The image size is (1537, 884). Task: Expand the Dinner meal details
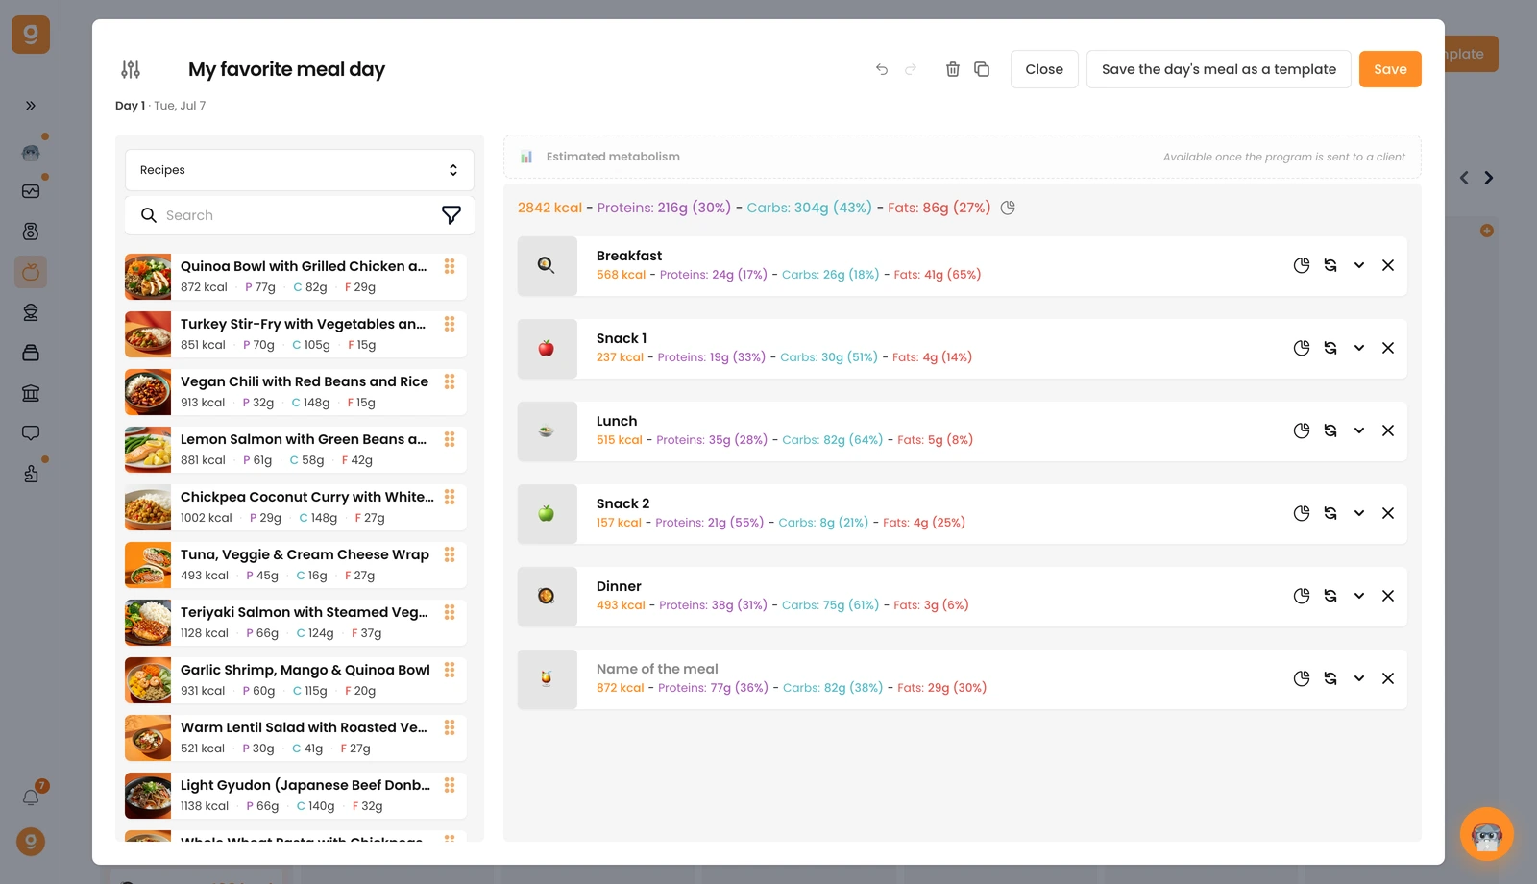1359,596
